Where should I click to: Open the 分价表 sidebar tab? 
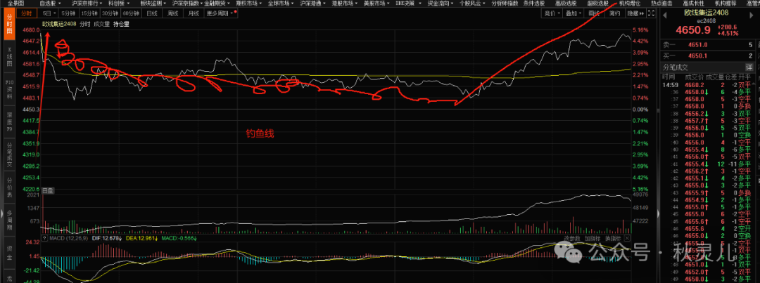pos(8,186)
